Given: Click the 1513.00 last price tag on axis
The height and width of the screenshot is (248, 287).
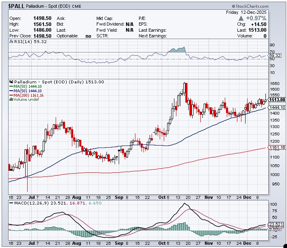Looking at the screenshot, I should [x=277, y=100].
